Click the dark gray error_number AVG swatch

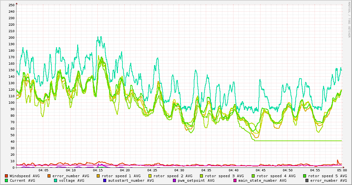tap(307, 180)
